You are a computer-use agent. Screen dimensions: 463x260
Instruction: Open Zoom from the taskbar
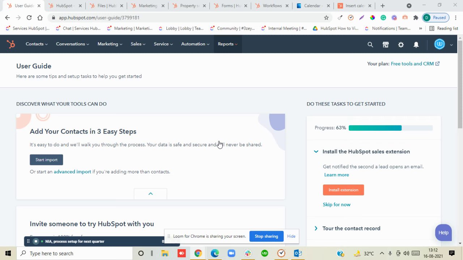tap(231, 253)
